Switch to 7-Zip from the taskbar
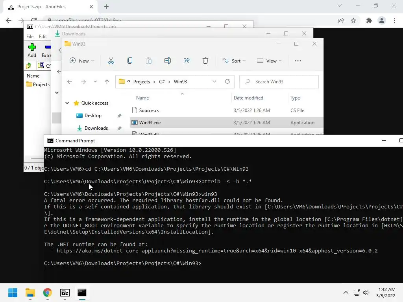 coord(65,293)
